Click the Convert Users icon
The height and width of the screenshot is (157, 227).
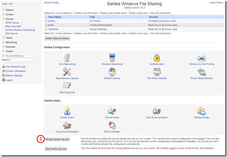click(112, 111)
